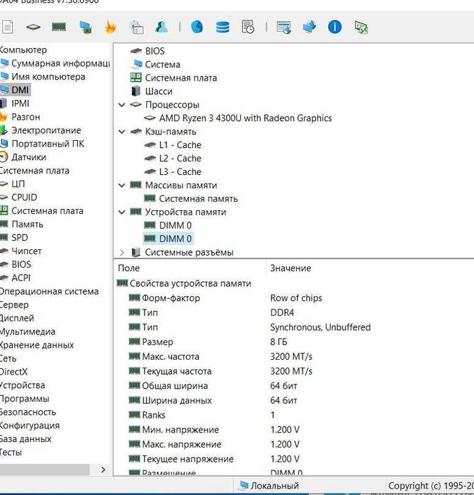Click sidebar horizontal scrollbar right arrow
474x495 pixels.
click(x=103, y=470)
